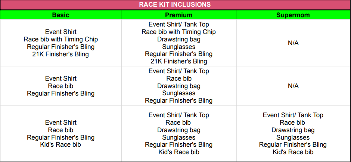
Task: Click the Kid's Race bib under Supermom
Action: [293, 152]
